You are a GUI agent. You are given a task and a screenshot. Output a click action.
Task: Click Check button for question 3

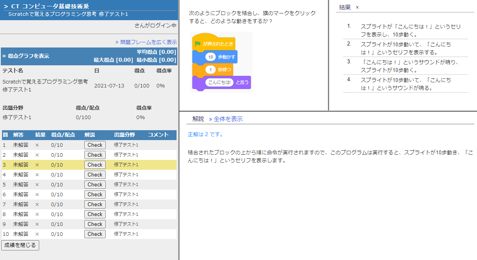[95, 165]
